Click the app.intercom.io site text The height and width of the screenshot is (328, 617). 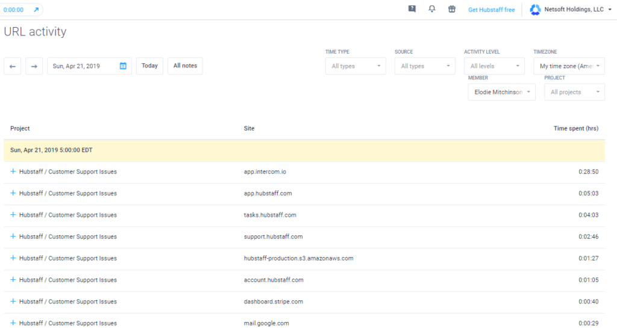(265, 172)
